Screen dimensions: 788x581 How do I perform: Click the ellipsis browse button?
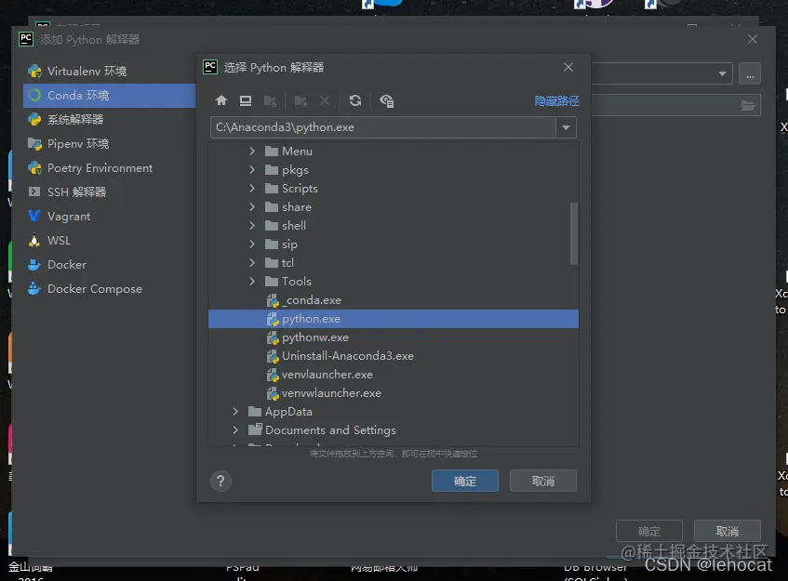point(750,73)
